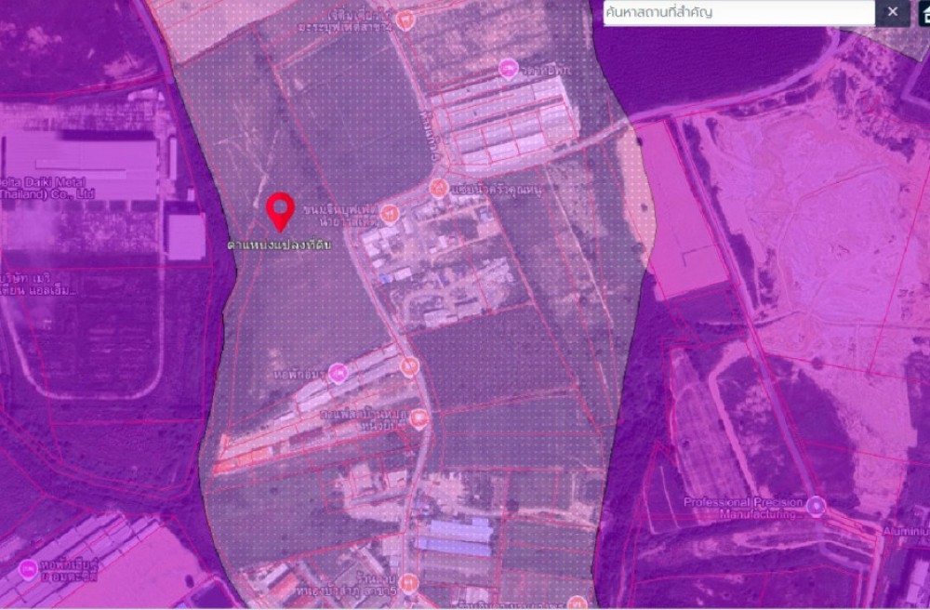The image size is (930, 610).
Task: Click the partially visible icon right of the X button
Action: pos(922,12)
